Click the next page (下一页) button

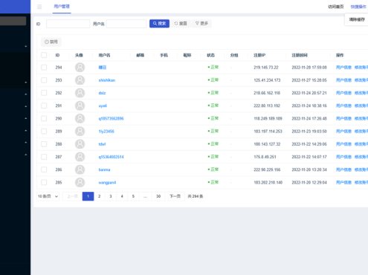point(175,196)
